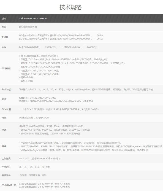Select the 双M.2 SSDs bullet item

(x=27, y=81)
